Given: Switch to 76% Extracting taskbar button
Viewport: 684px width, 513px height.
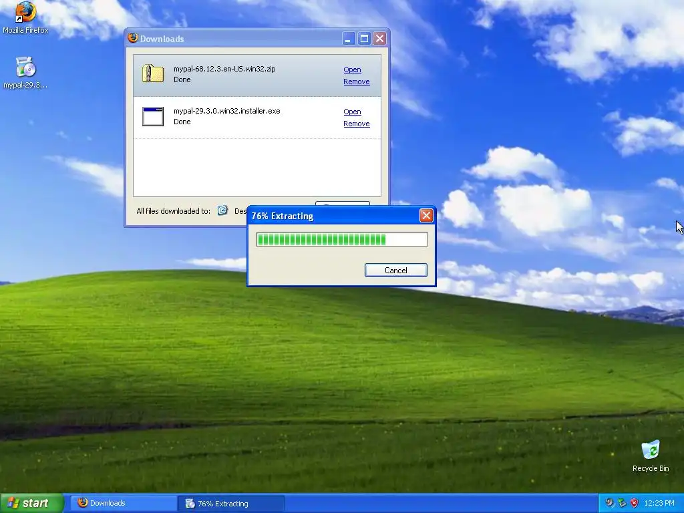Looking at the screenshot, I should tap(231, 504).
